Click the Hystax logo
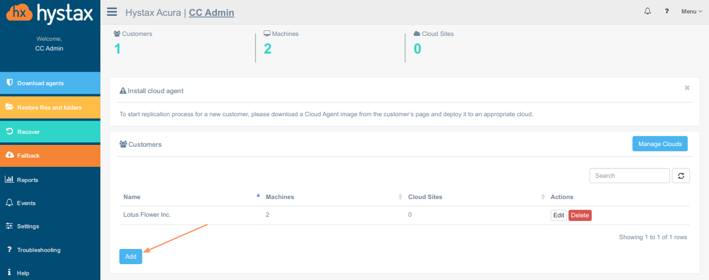 tap(50, 13)
